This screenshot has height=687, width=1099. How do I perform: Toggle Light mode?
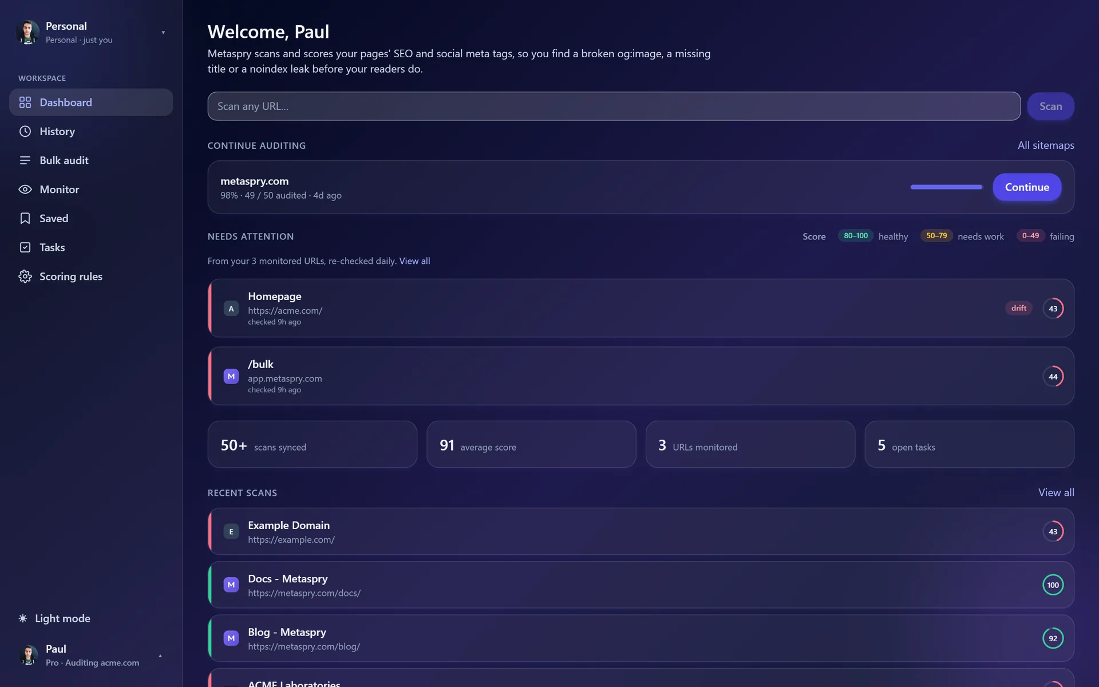point(55,618)
